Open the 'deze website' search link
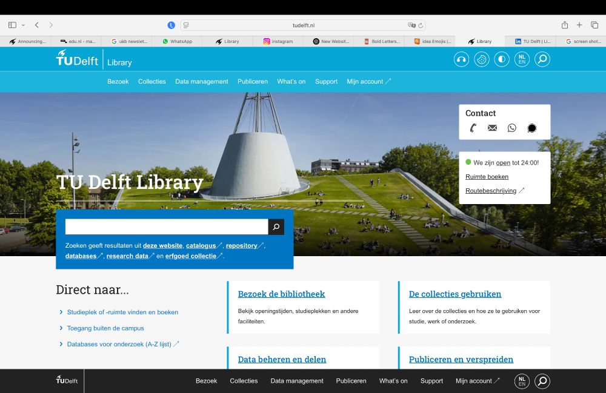606x393 pixels. [162, 245]
